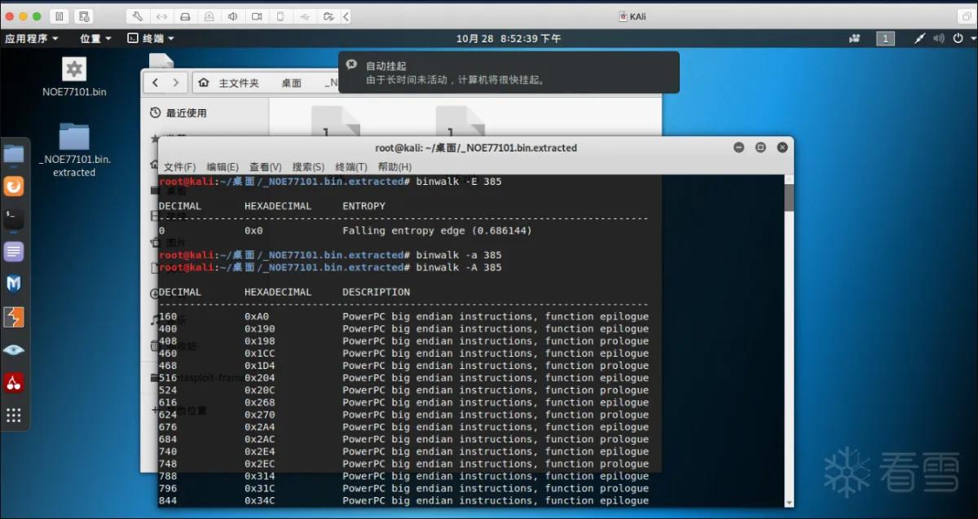This screenshot has width=978, height=519.
Task: Open the 搜索(S) terminal menu
Action: click(x=308, y=166)
